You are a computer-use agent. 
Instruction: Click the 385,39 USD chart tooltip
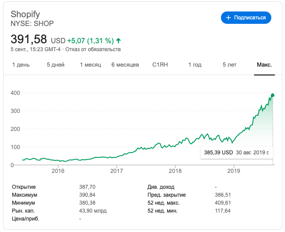(x=236, y=152)
